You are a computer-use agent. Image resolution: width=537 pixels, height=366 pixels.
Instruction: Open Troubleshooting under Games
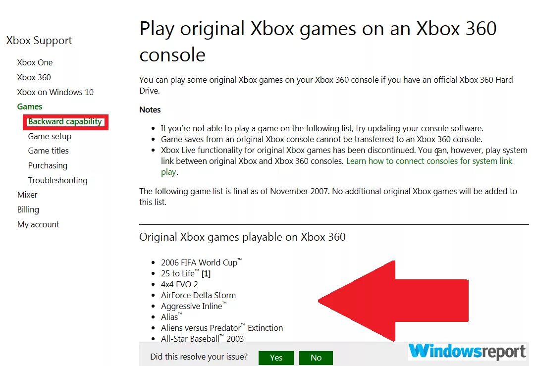point(57,180)
